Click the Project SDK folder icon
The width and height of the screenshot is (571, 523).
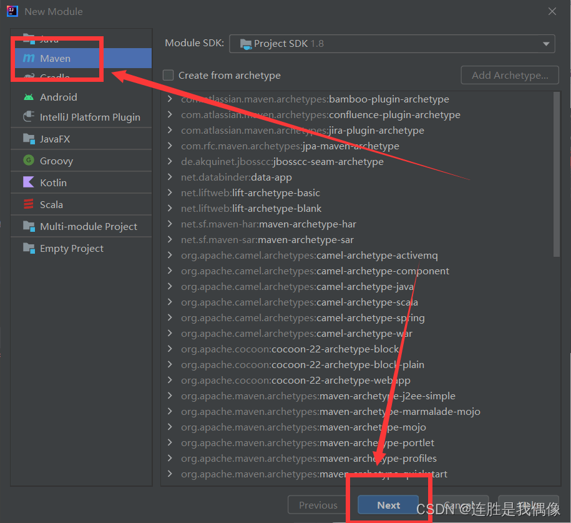pos(246,44)
